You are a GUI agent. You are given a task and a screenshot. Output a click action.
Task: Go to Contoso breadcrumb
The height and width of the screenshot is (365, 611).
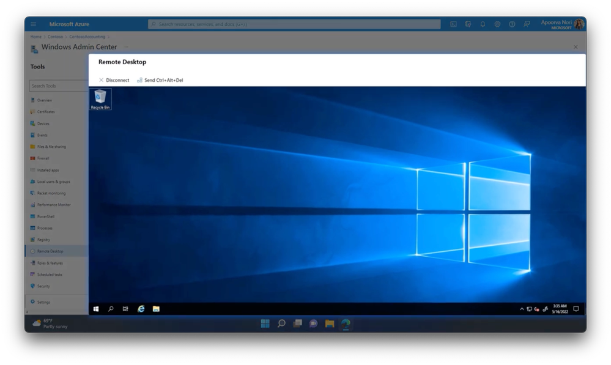coord(55,37)
